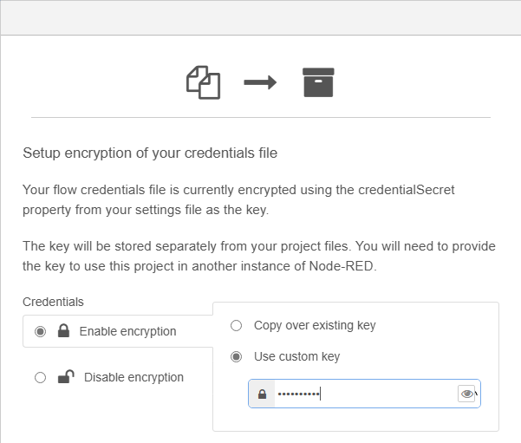Image resolution: width=521 pixels, height=443 pixels.
Task: Select the Disable encryption radio button
Action: tap(40, 377)
